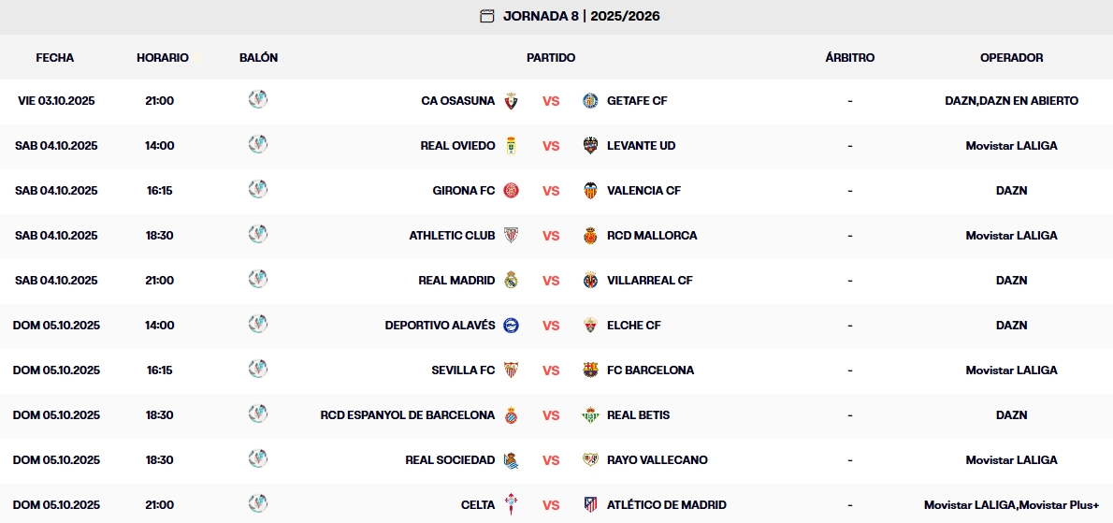Sort by the FECHA column header

point(55,58)
